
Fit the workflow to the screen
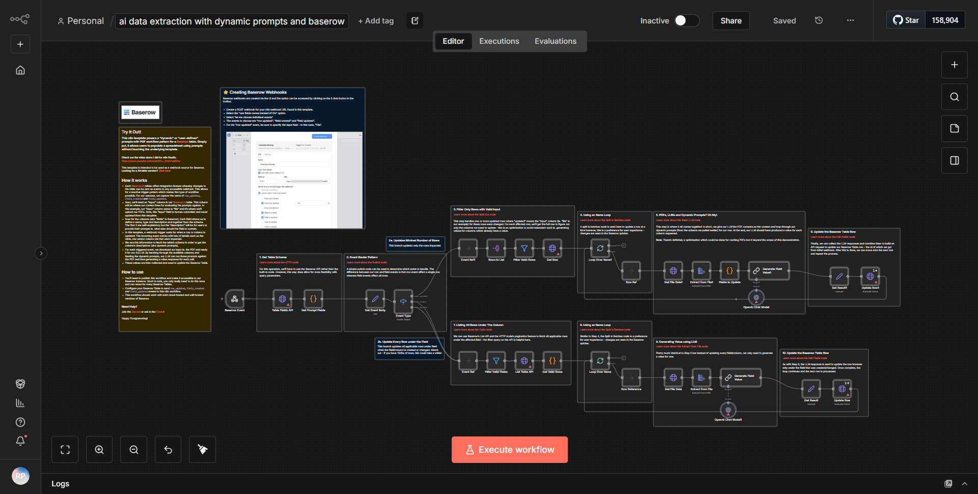click(x=65, y=449)
